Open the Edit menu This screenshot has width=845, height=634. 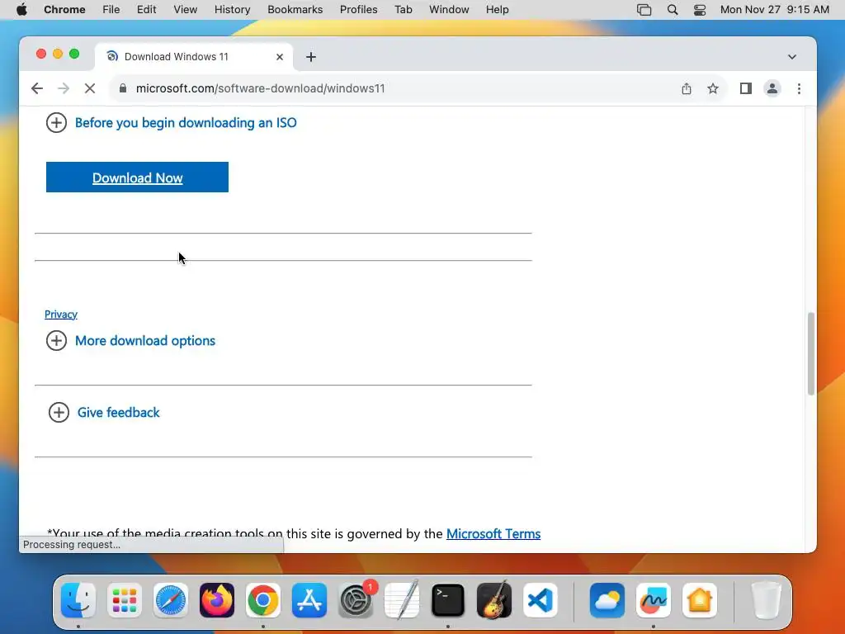coord(146,10)
